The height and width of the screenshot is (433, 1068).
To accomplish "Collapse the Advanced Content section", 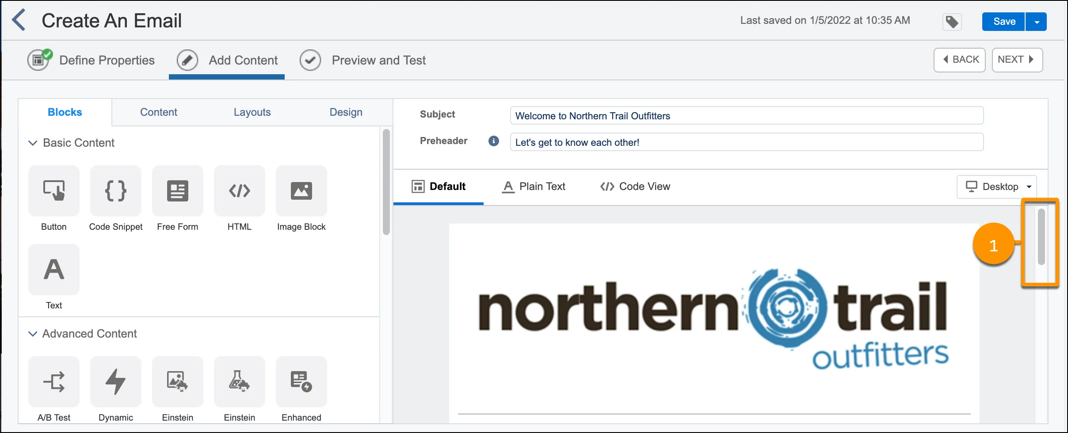I will (x=33, y=334).
